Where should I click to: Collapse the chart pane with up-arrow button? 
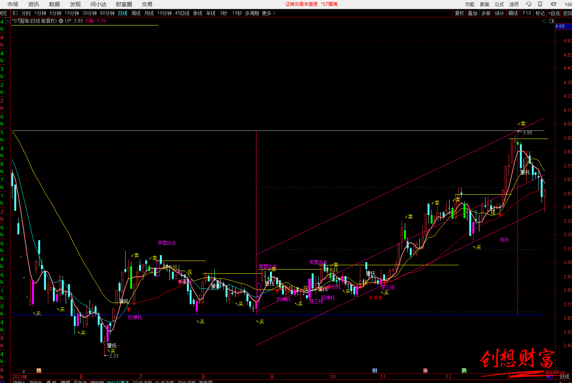click(x=8, y=21)
